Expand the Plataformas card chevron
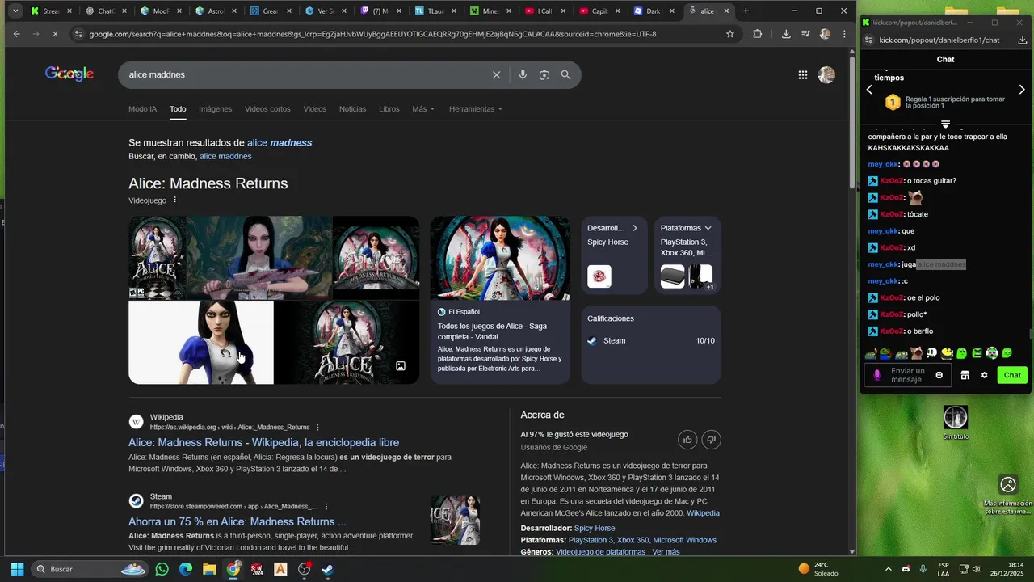Viewport: 1034px width, 582px height. coord(708,228)
